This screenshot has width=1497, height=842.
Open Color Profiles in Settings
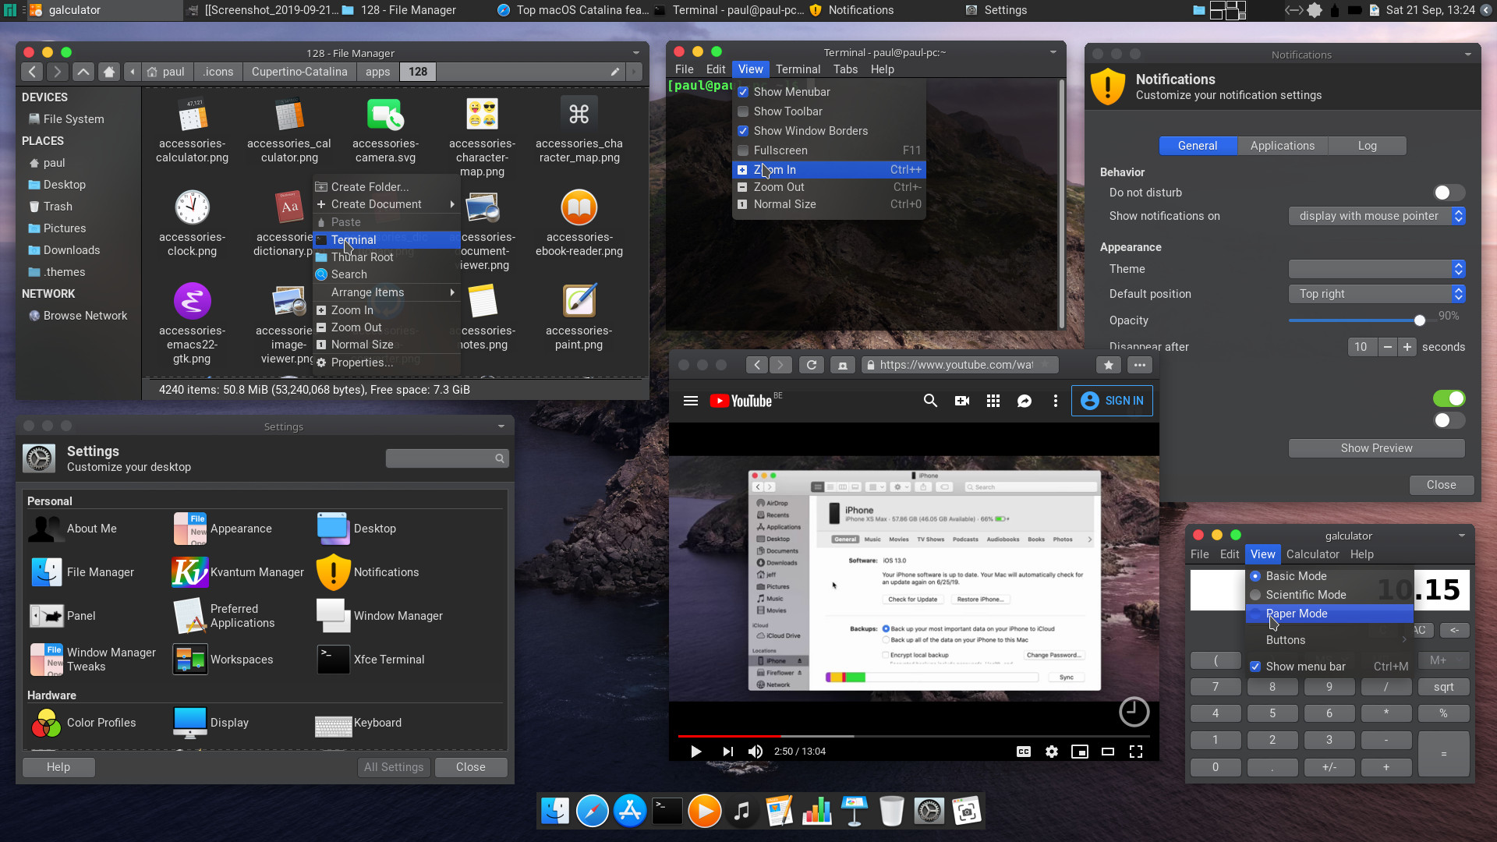83,723
